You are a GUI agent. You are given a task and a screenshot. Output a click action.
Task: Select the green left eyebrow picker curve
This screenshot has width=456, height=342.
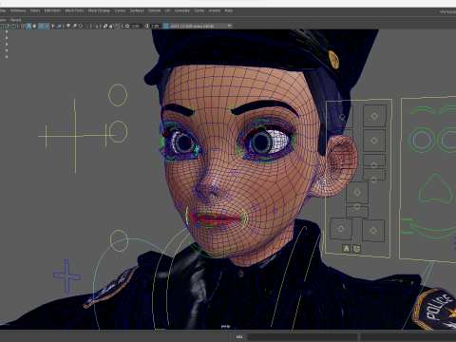click(x=422, y=110)
